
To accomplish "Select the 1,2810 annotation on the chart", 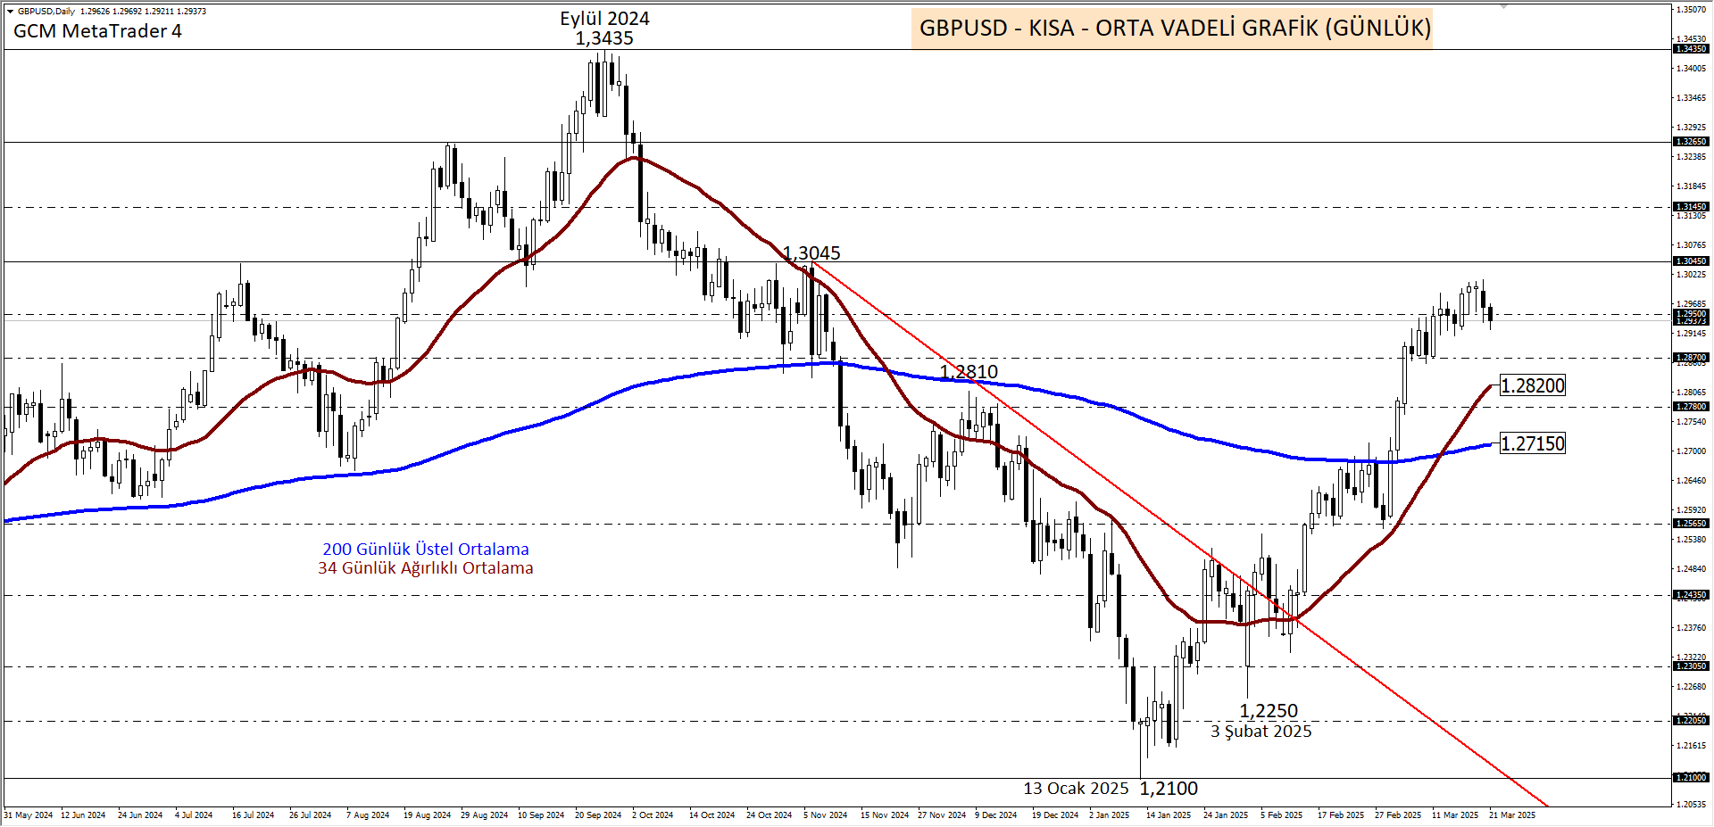I will pyautogui.click(x=969, y=372).
